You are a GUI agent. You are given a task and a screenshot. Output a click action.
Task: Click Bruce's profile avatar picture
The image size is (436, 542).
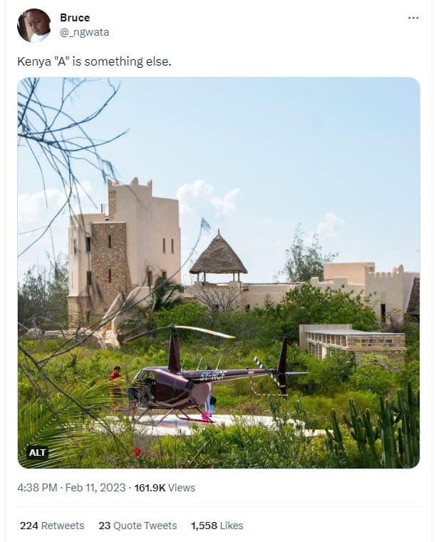[x=33, y=25]
